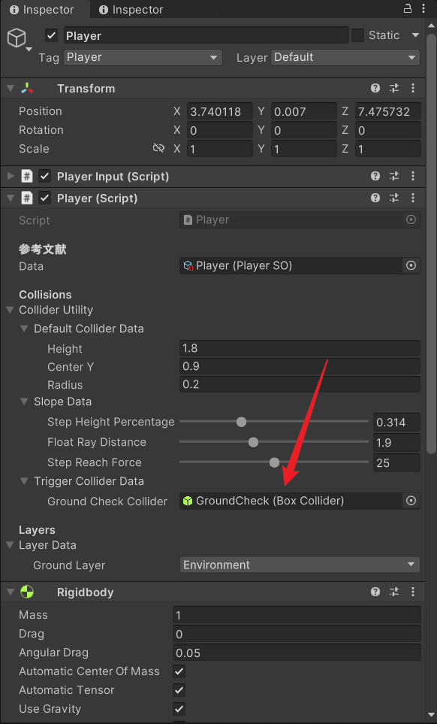
Task: Open object picker for Data field
Action: tap(411, 265)
